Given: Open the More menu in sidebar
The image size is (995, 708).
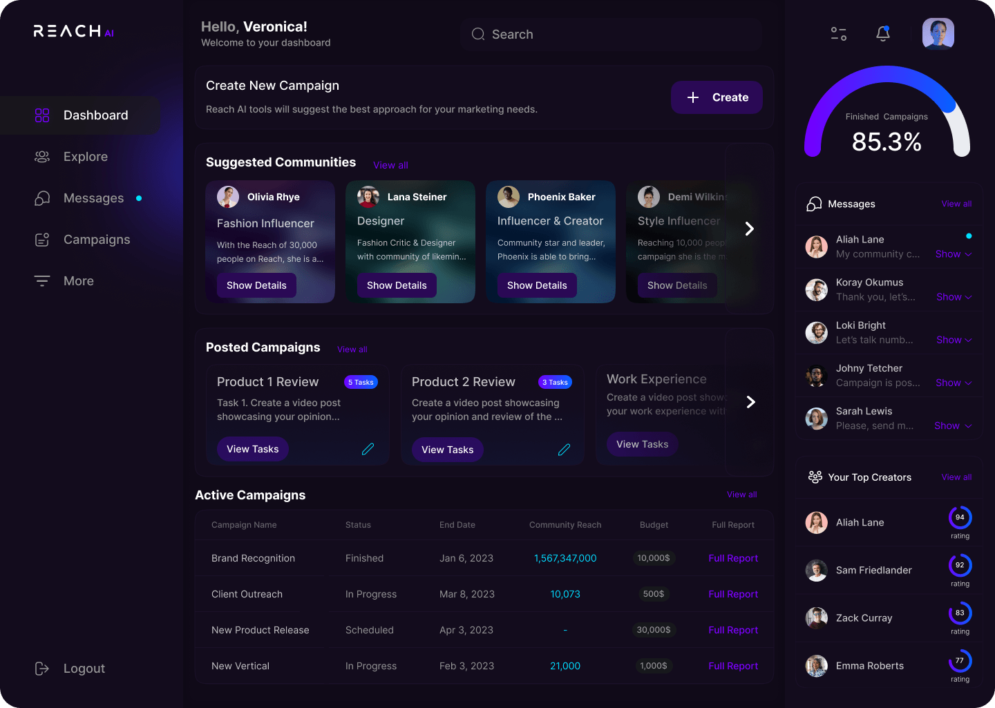Looking at the screenshot, I should tap(78, 281).
